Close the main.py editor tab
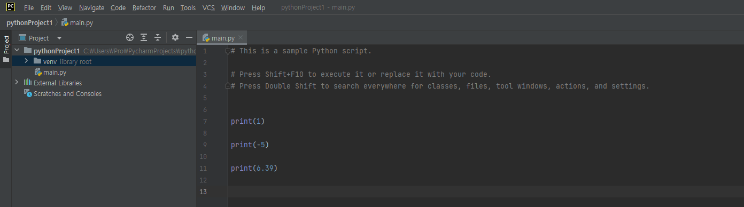 [x=241, y=37]
